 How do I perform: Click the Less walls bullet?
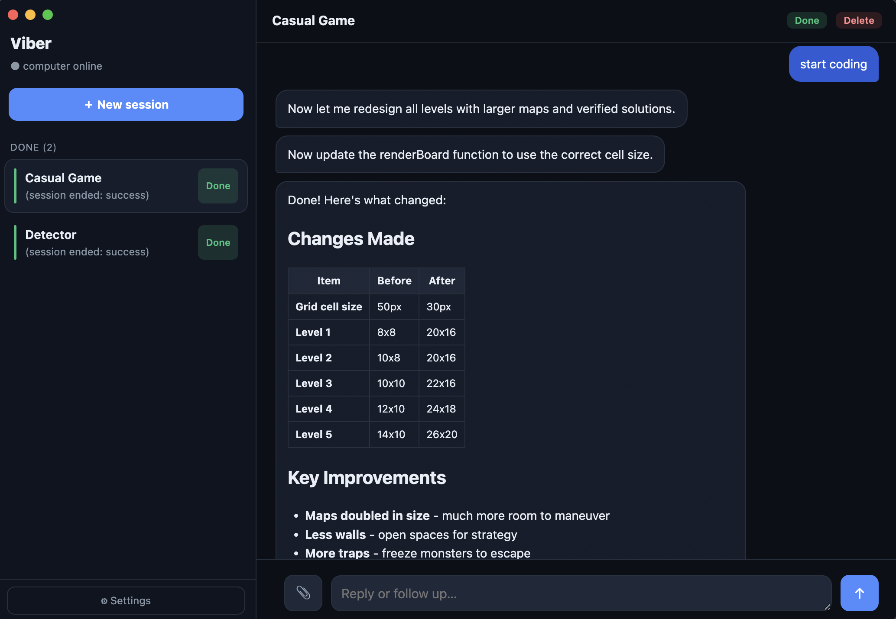click(411, 535)
